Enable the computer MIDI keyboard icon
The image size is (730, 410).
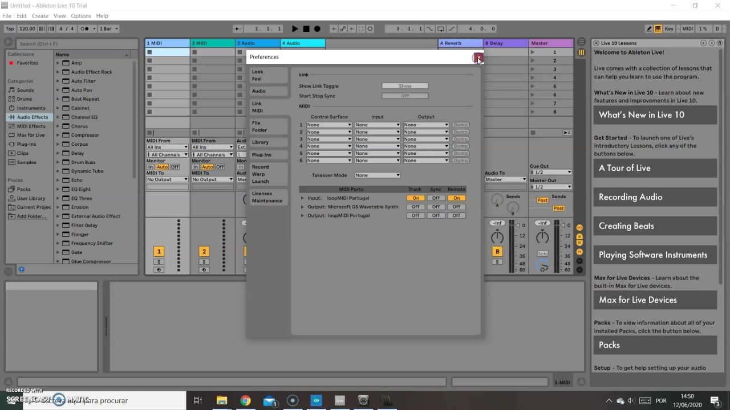click(657, 28)
